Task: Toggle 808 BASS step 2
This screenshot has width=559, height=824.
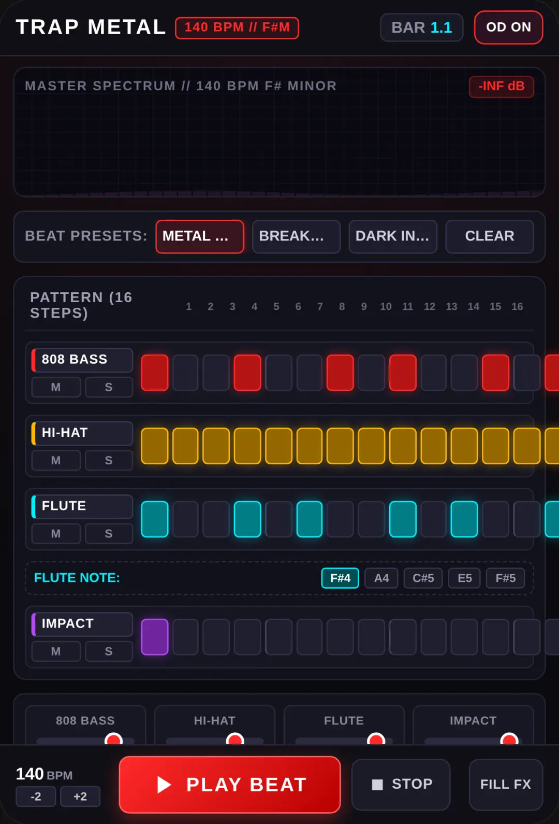Action: tap(185, 373)
